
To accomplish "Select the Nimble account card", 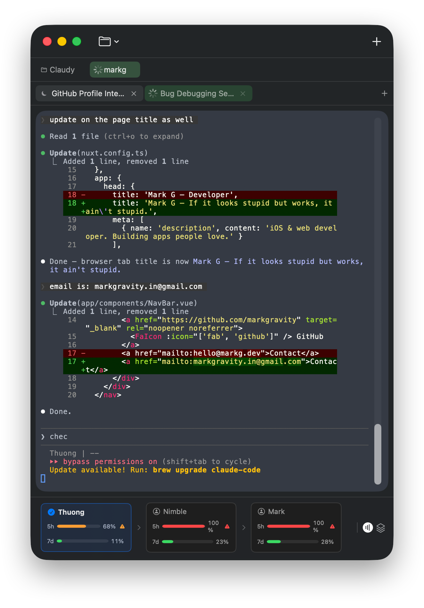I will pyautogui.click(x=191, y=527).
